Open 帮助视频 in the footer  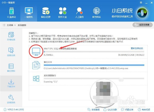click(x=144, y=109)
